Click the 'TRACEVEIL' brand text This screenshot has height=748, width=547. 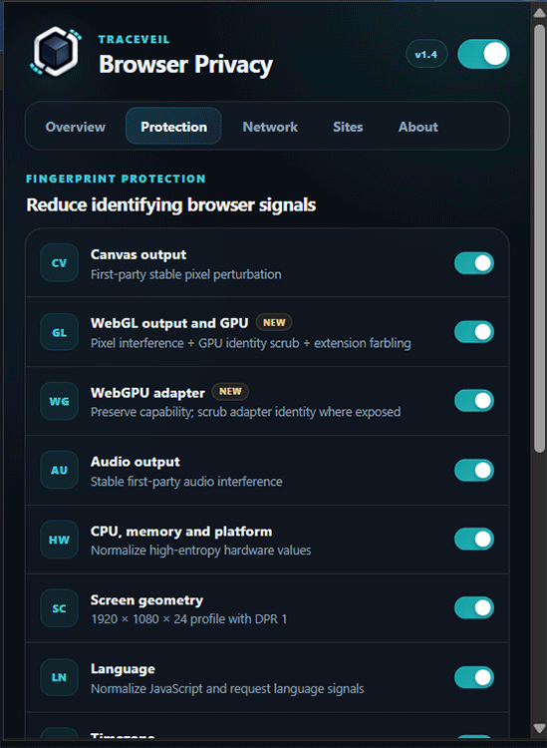coord(134,40)
